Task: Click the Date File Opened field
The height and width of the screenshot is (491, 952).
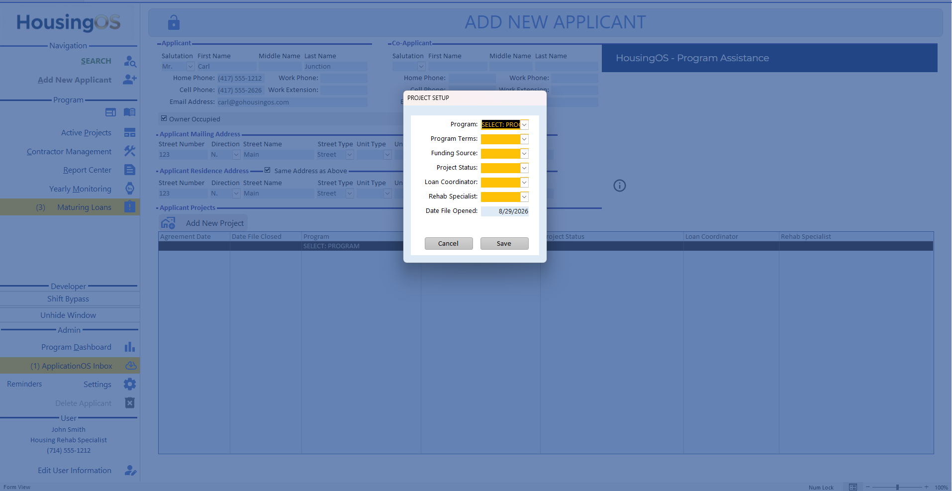Action: point(504,211)
